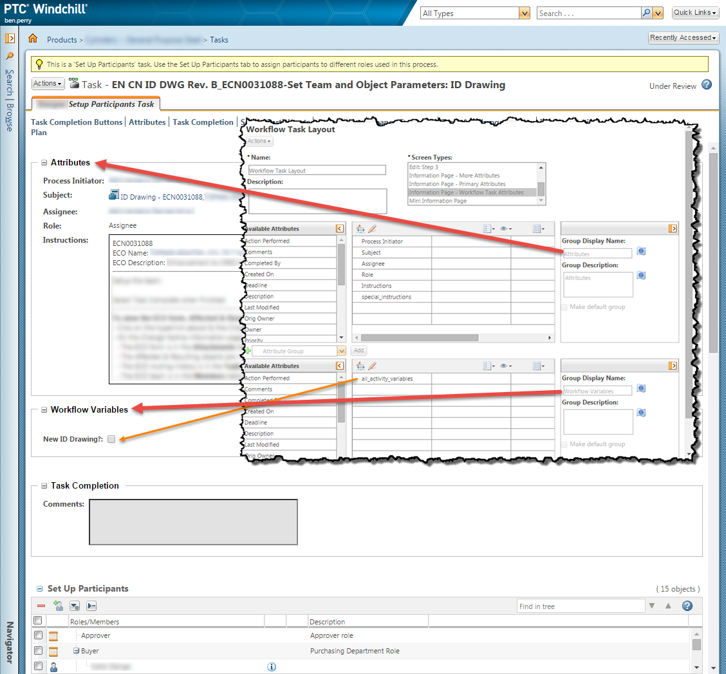The height and width of the screenshot is (674, 726).
Task: Click the collapse tree toolbar icon
Action: click(91, 606)
